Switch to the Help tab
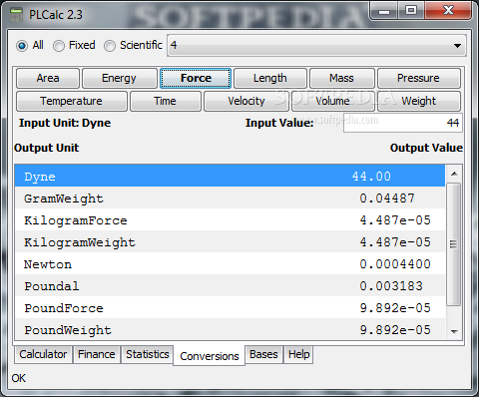This screenshot has width=479, height=397. [298, 354]
